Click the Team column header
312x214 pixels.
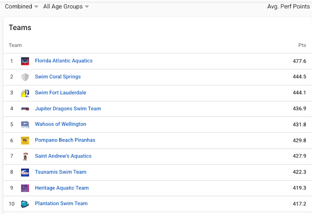tap(15, 46)
